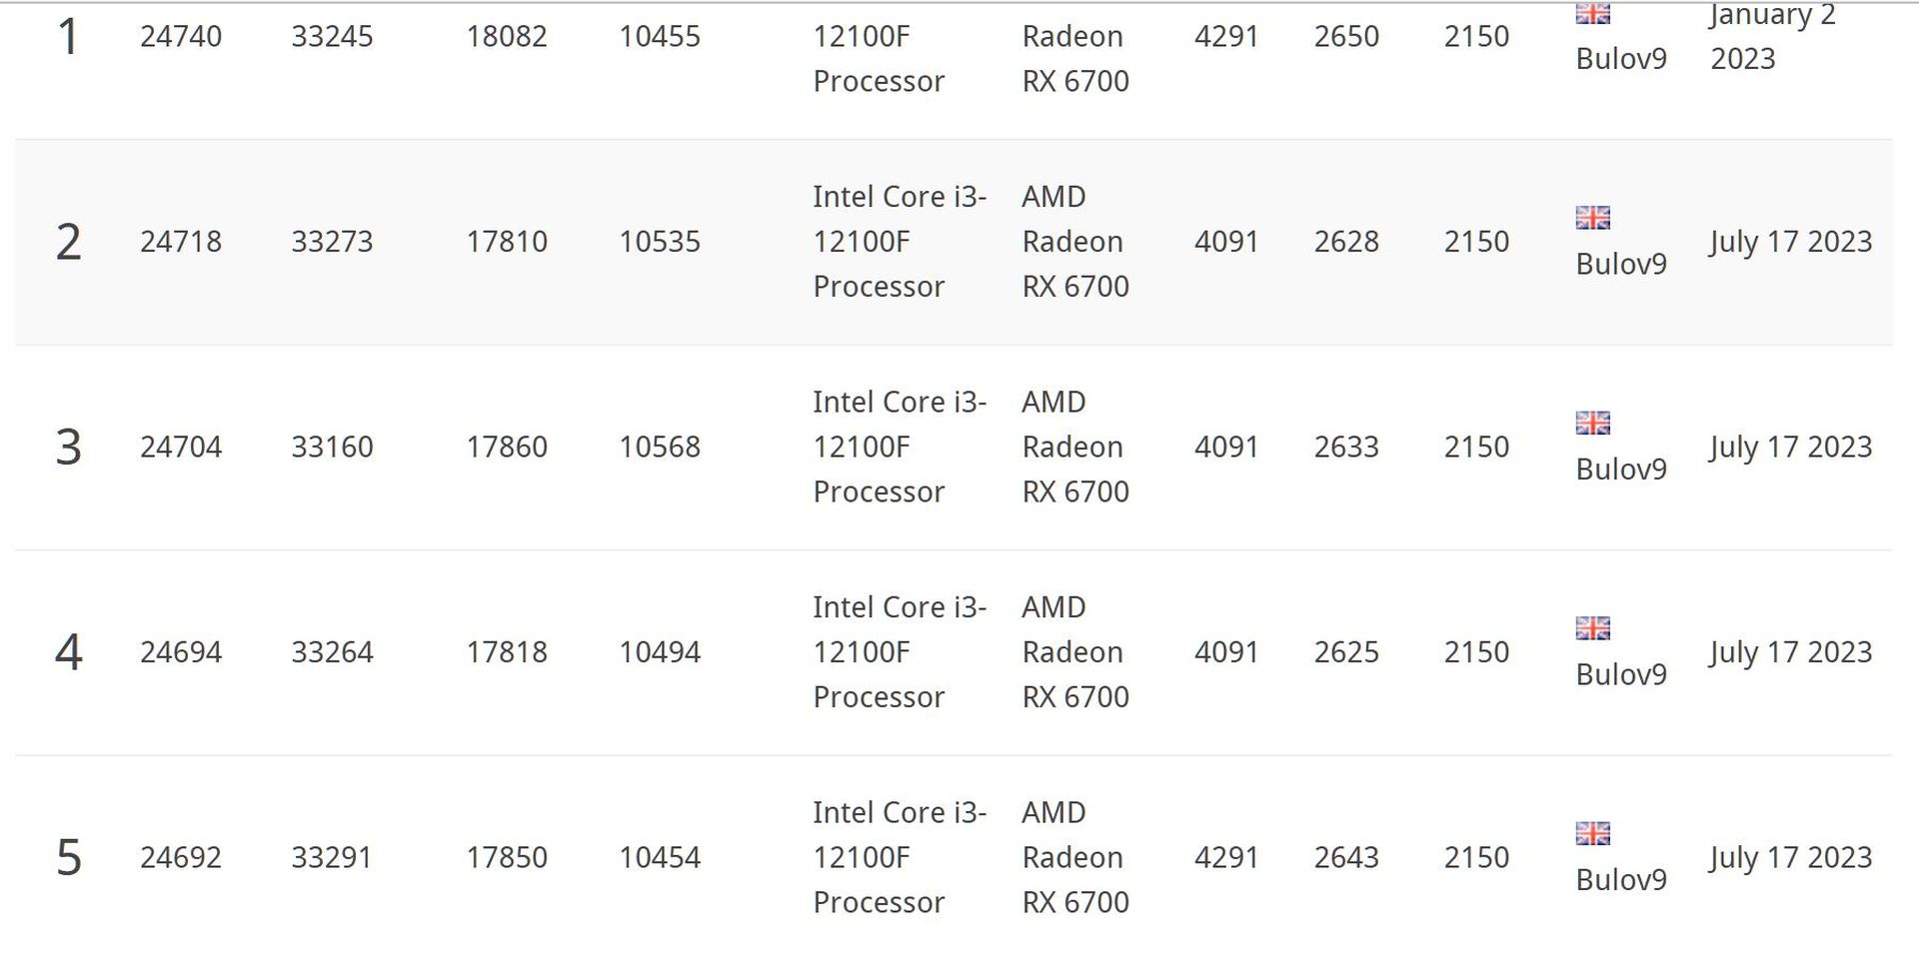Click the UK flag icon in rank 3 row
The image size is (1919, 957).
1592,423
